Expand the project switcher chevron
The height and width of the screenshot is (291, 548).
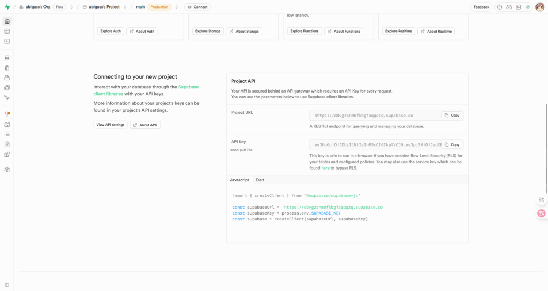tap(125, 7)
